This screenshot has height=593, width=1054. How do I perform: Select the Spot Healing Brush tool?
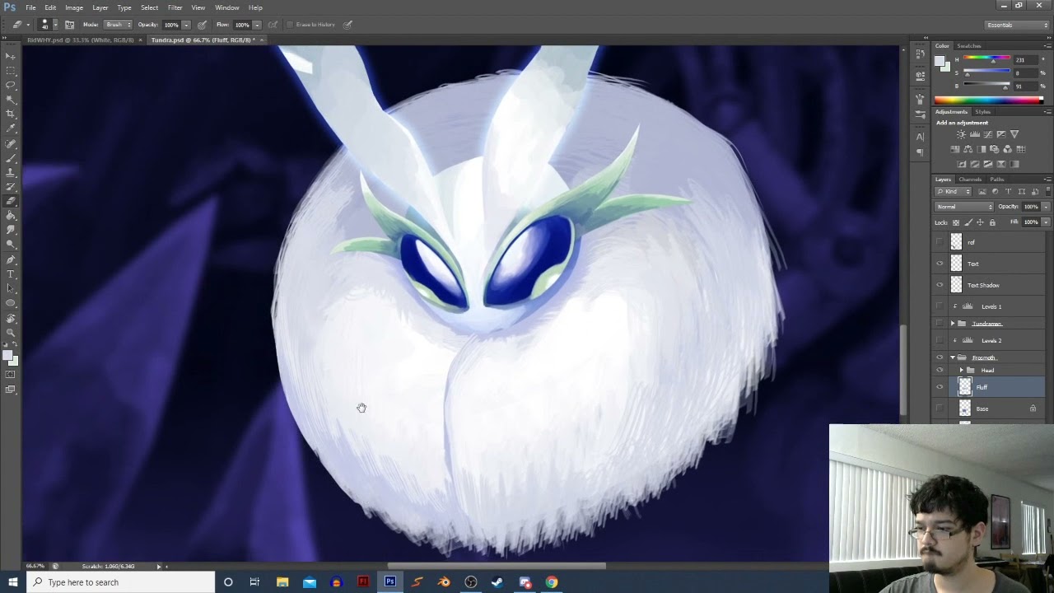click(11, 143)
